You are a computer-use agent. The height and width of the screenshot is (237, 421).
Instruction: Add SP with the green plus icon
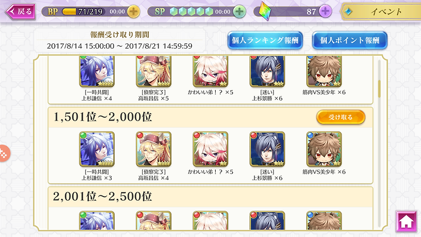tap(239, 12)
